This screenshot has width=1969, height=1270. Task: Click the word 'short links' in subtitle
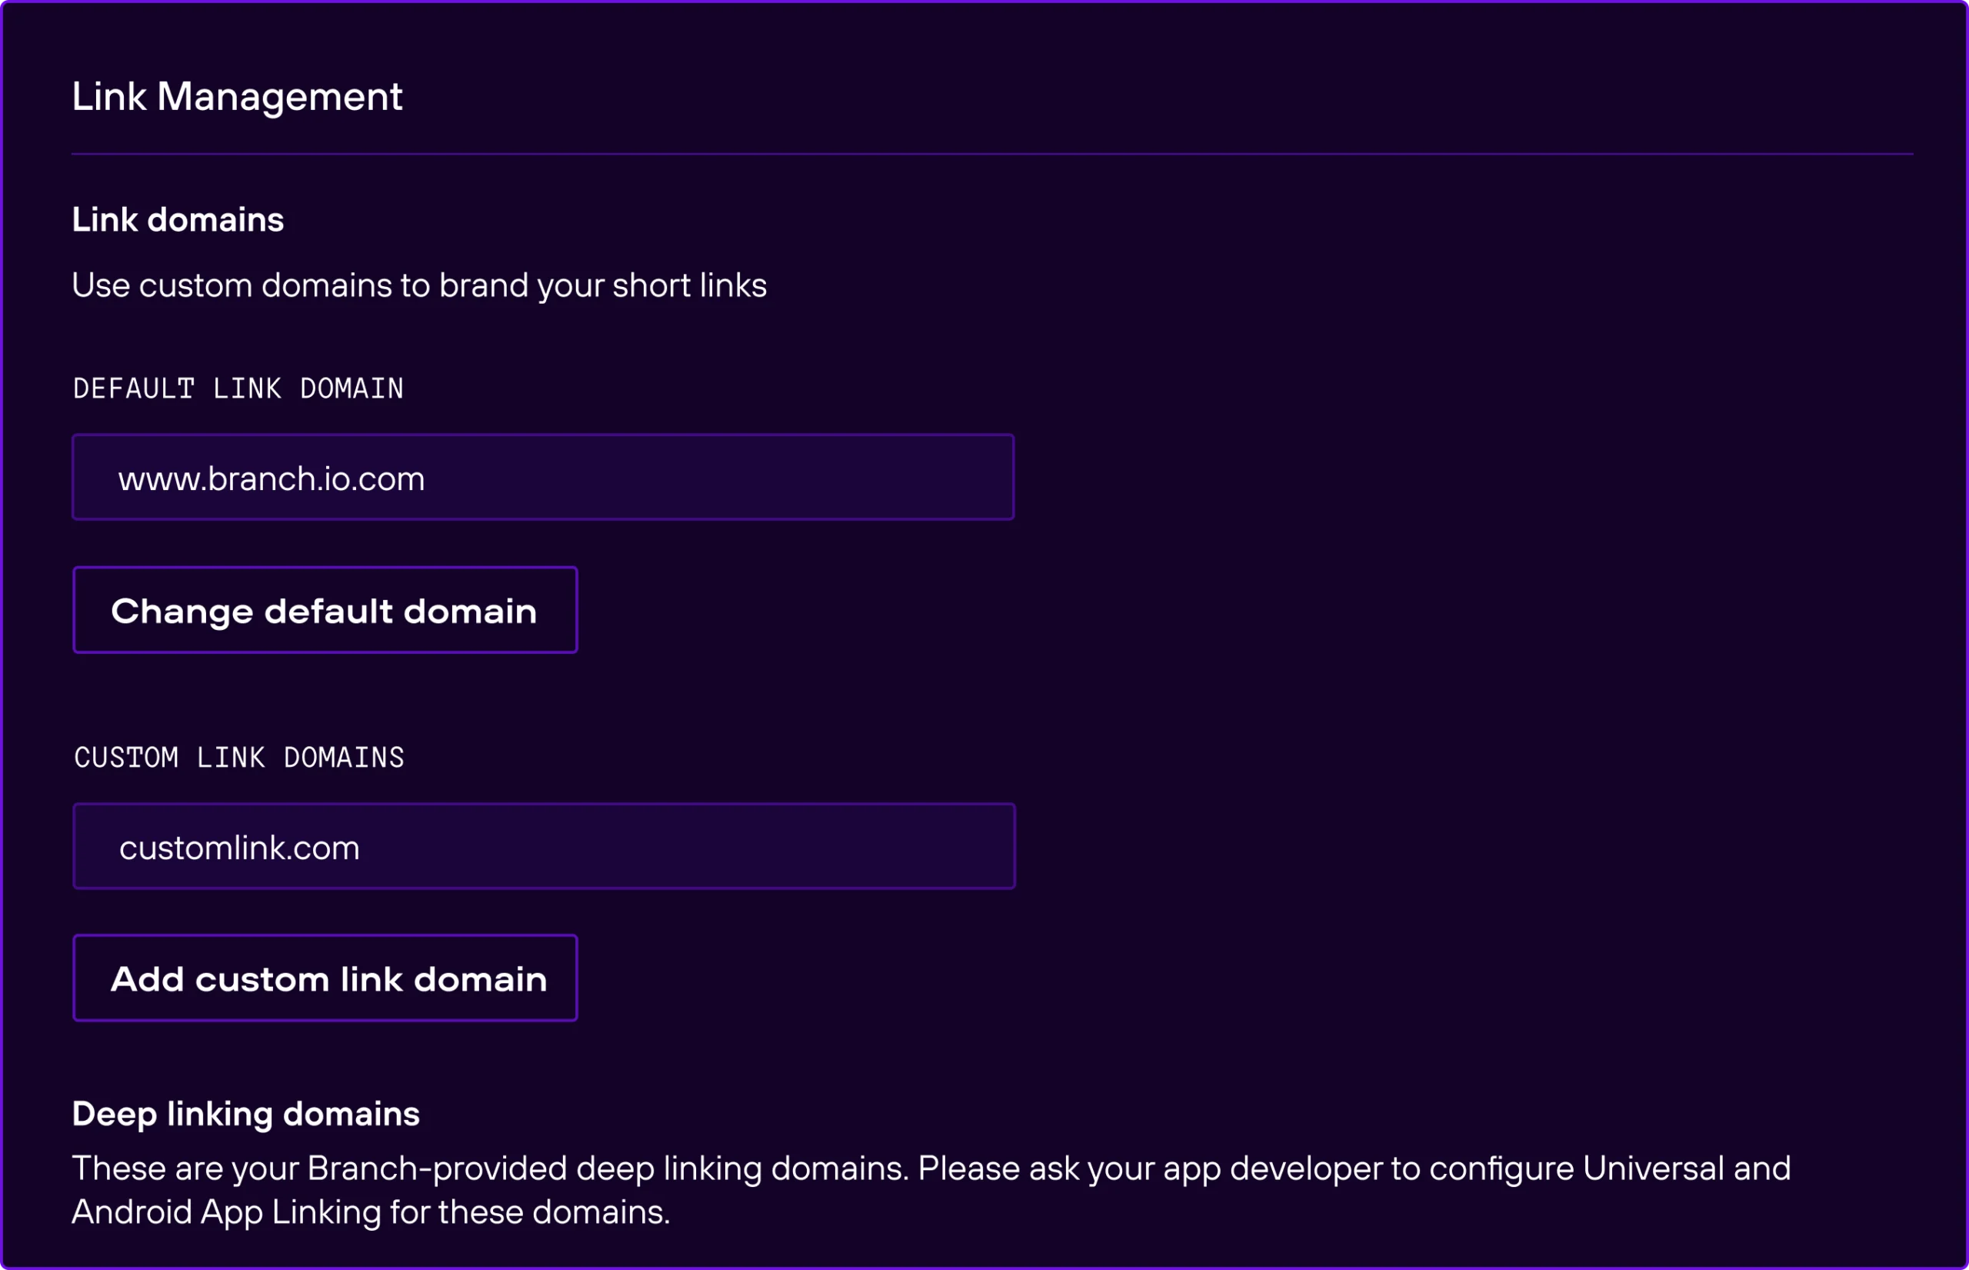click(689, 285)
